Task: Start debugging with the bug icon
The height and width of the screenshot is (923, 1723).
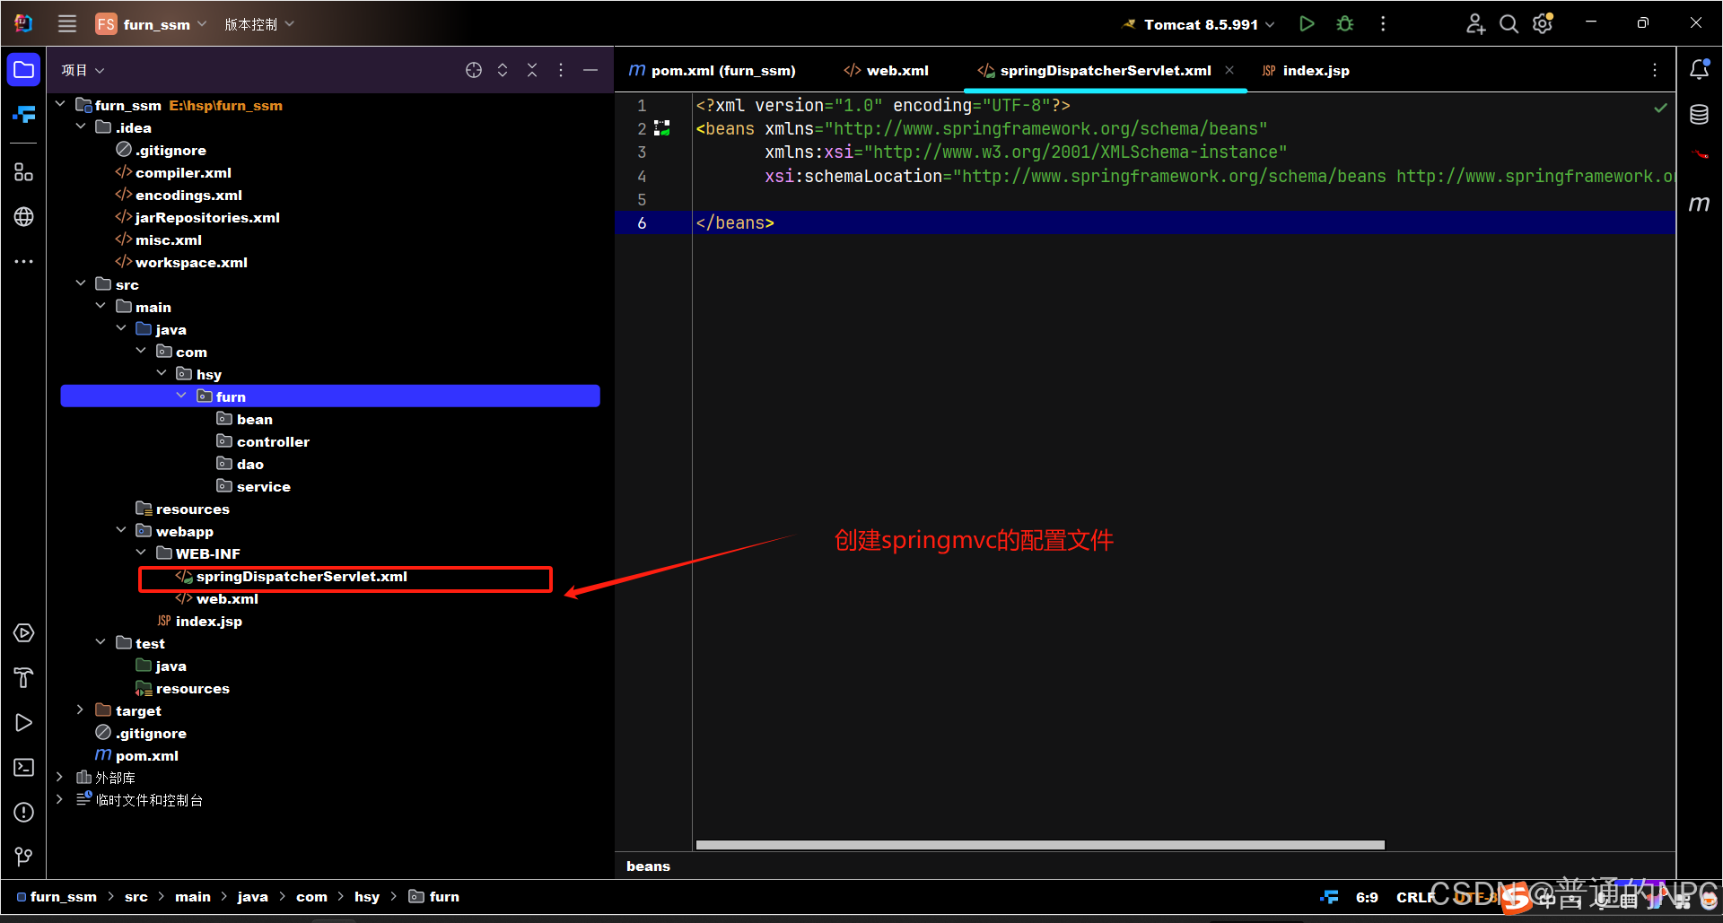Action: tap(1344, 24)
